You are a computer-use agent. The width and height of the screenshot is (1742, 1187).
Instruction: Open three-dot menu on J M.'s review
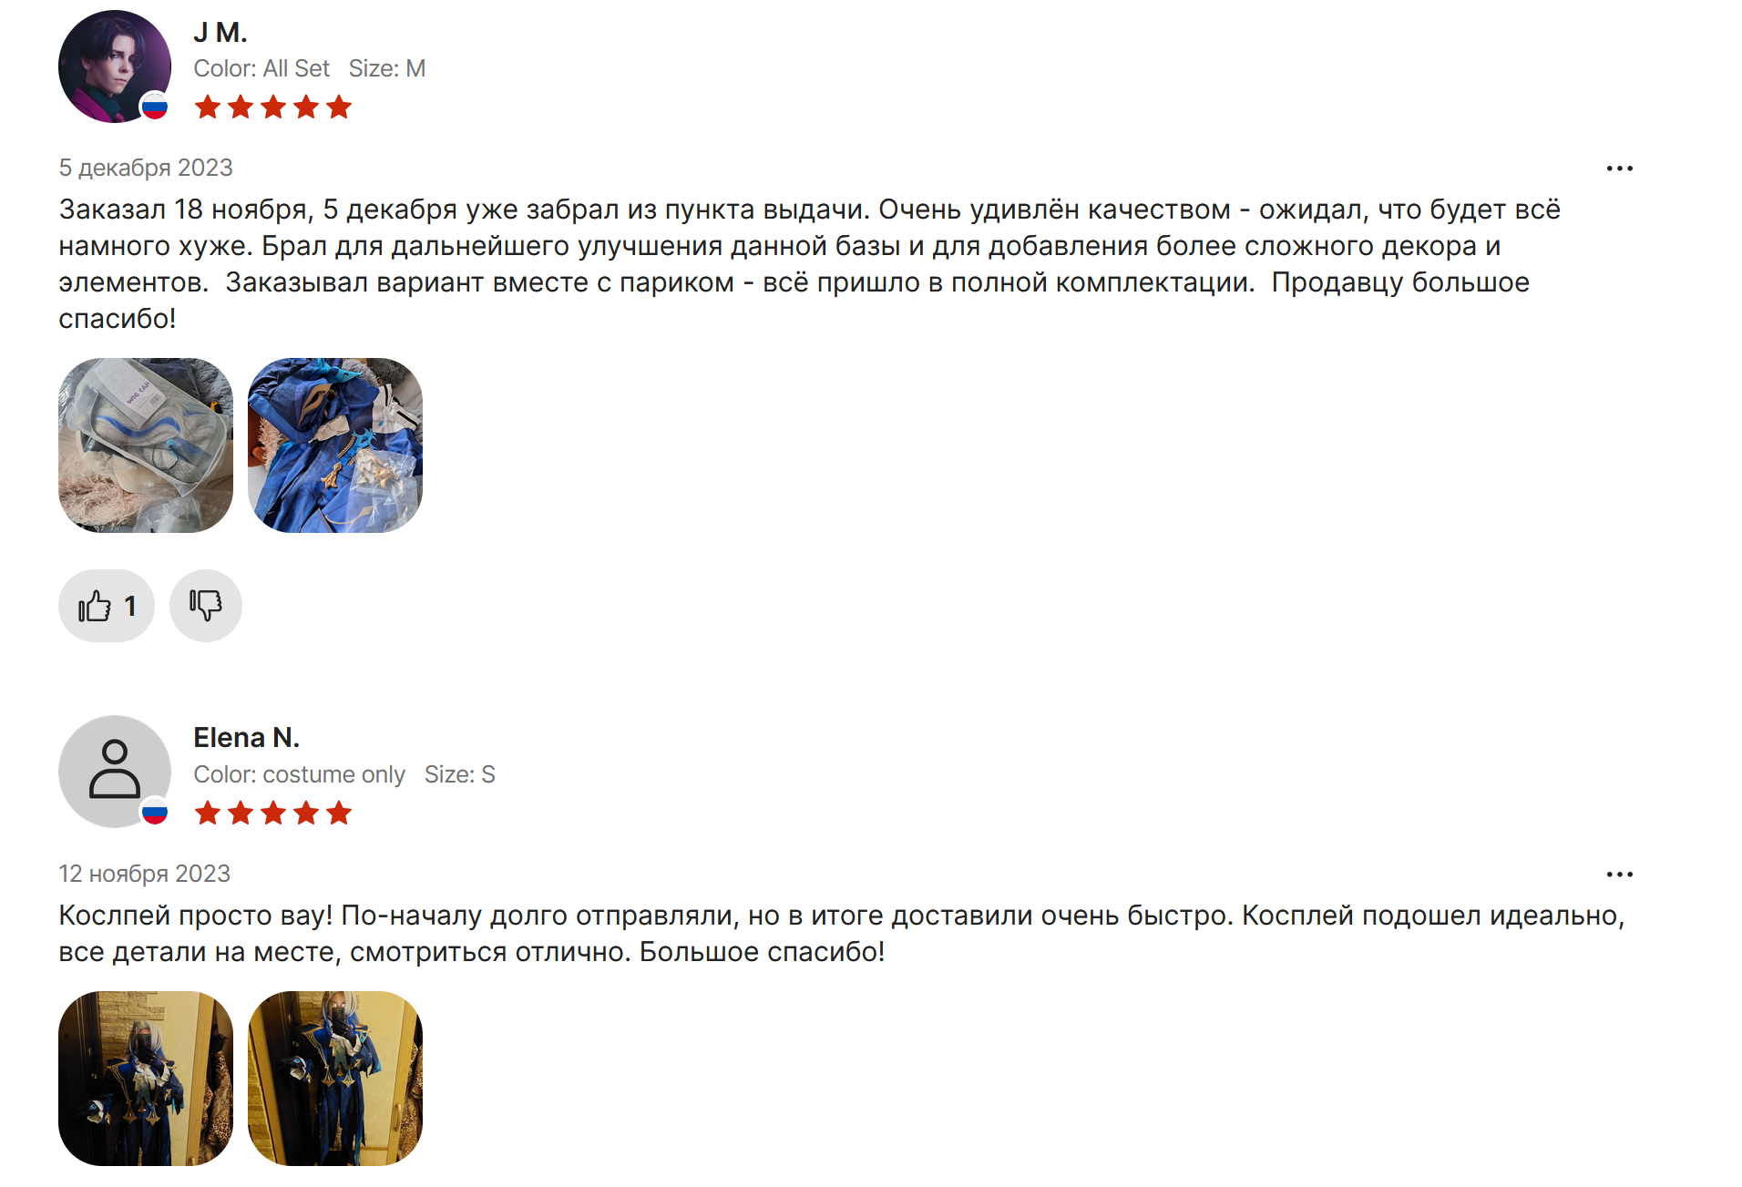1619,169
